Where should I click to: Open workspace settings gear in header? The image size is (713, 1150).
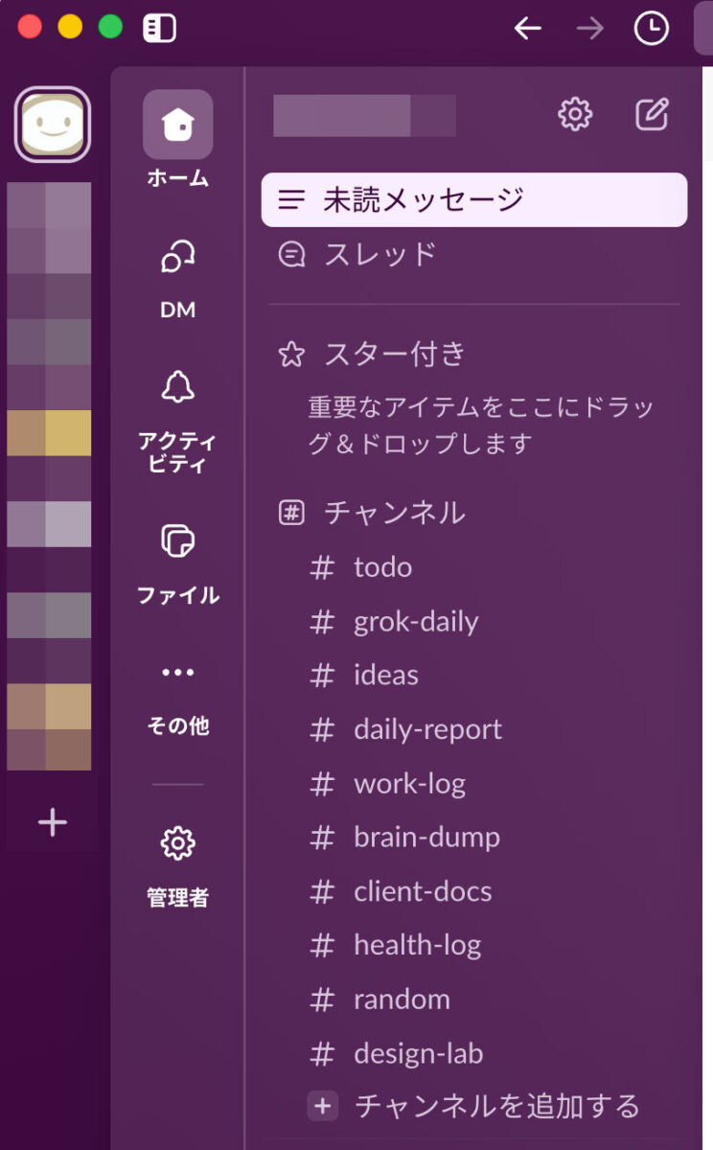tap(575, 115)
